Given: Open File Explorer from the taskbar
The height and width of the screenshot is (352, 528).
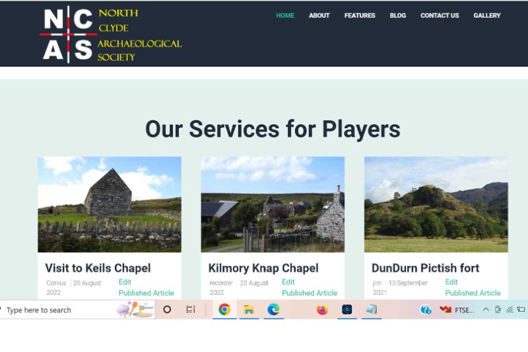Looking at the screenshot, I should [249, 309].
